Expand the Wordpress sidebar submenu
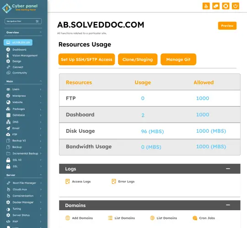The image size is (247, 228). tap(41, 96)
